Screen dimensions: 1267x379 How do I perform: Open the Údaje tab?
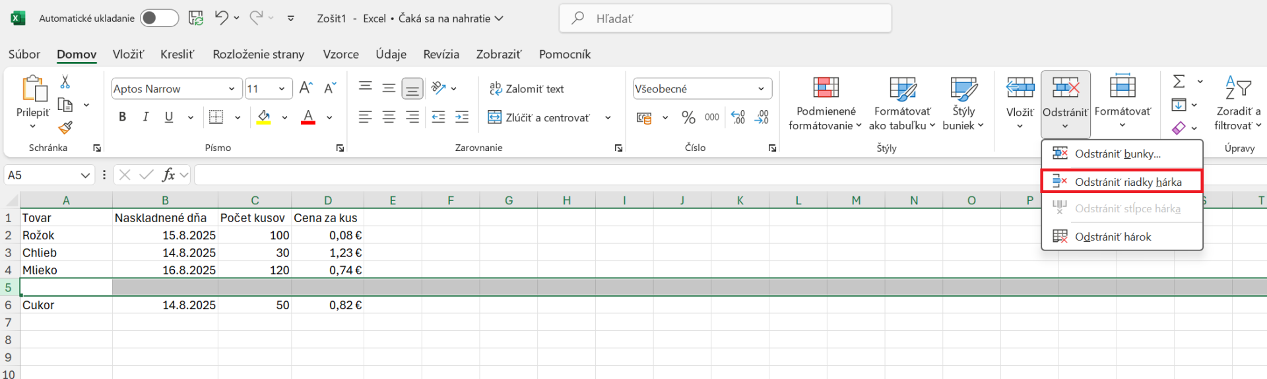tap(391, 54)
